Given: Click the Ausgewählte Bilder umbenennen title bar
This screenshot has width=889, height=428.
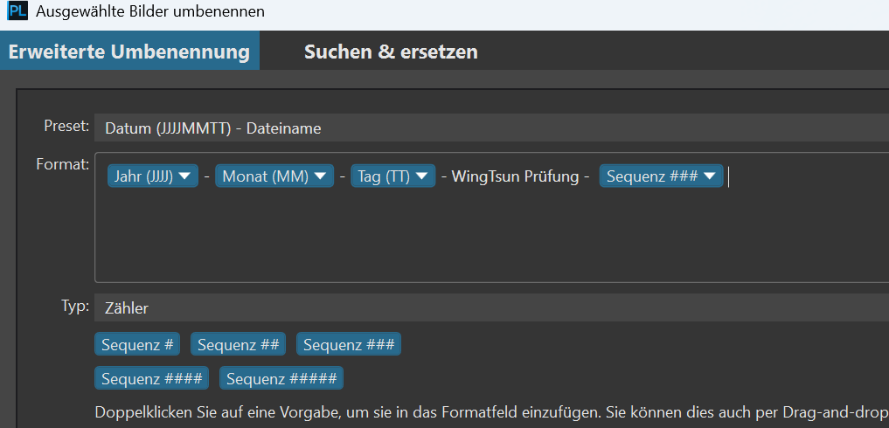Looking at the screenshot, I should [x=437, y=12].
